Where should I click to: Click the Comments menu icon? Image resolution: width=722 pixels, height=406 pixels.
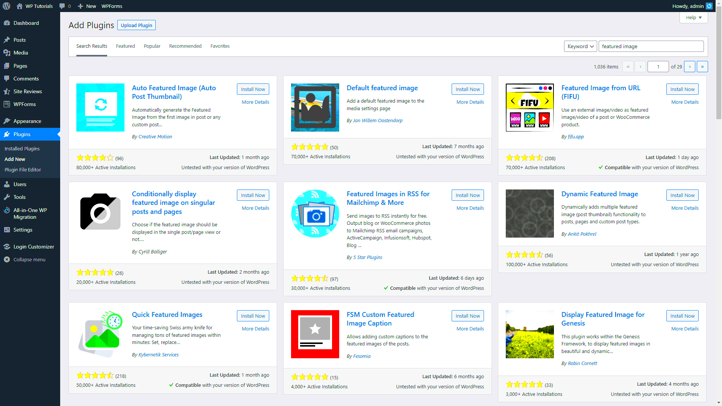point(7,78)
